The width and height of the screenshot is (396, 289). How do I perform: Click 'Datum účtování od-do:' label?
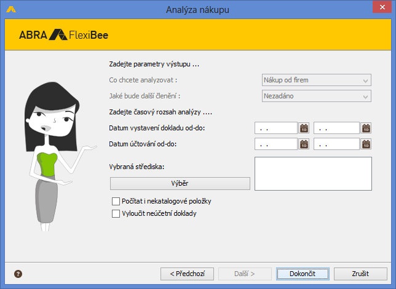(143, 144)
